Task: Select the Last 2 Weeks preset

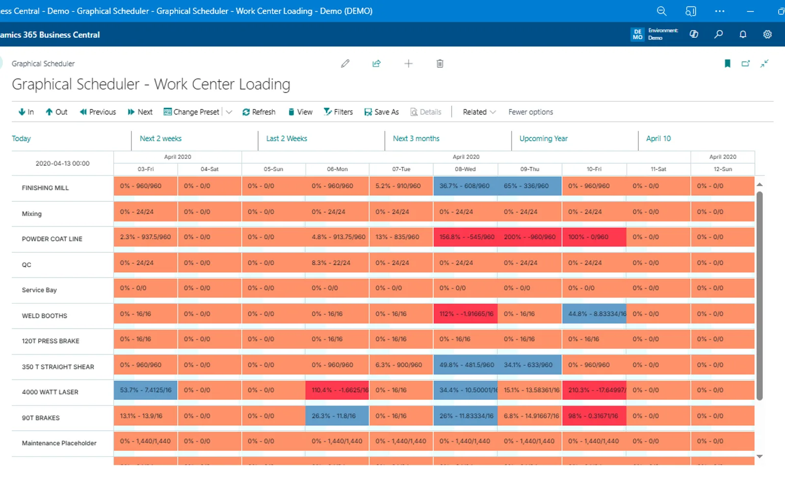Action: pos(287,139)
